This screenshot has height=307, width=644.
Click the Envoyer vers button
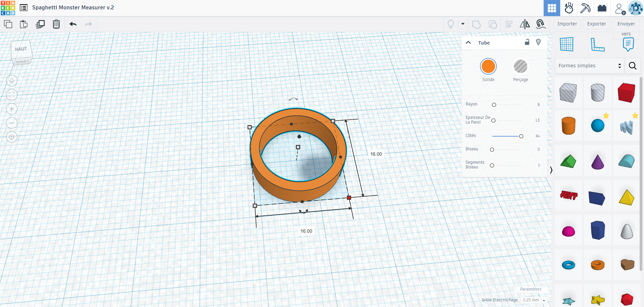[x=626, y=28]
